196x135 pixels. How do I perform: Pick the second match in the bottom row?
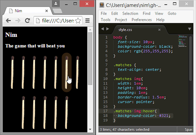(x=34, y=113)
